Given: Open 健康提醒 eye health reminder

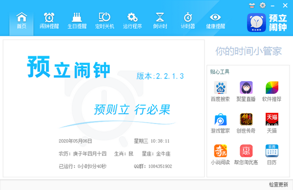Looking at the screenshot, I should coord(215,21).
